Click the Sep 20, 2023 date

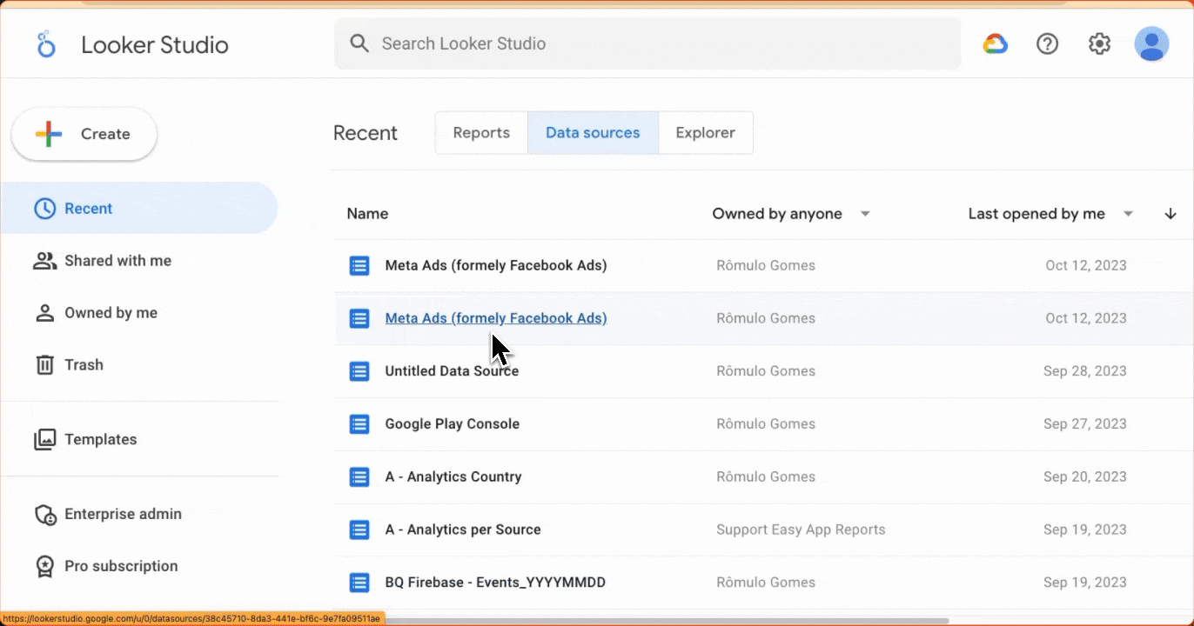coord(1085,477)
